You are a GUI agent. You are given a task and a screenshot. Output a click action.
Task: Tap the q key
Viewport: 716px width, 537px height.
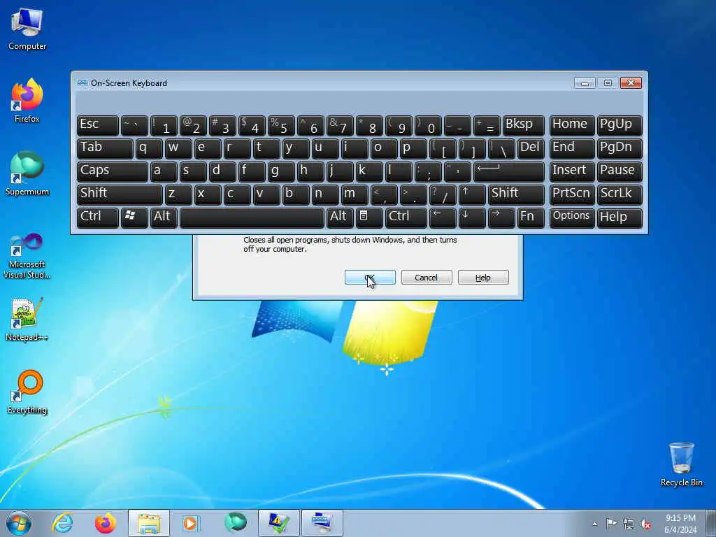coord(149,149)
